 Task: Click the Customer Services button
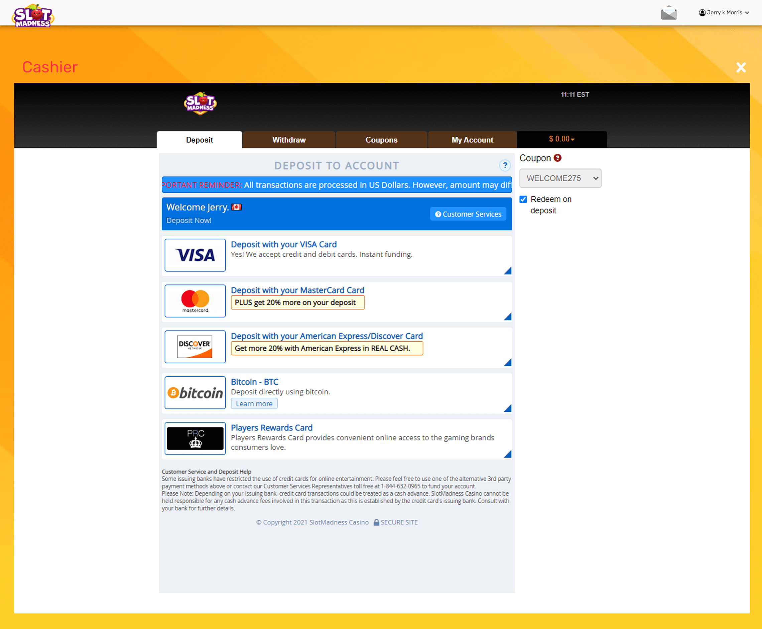468,214
